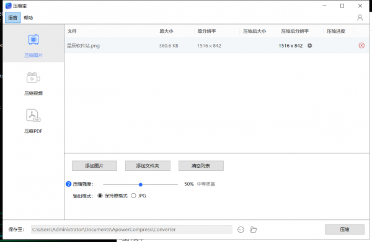The height and width of the screenshot is (242, 372).
Task: Click the compression strength slider handle
Action: tap(141, 184)
